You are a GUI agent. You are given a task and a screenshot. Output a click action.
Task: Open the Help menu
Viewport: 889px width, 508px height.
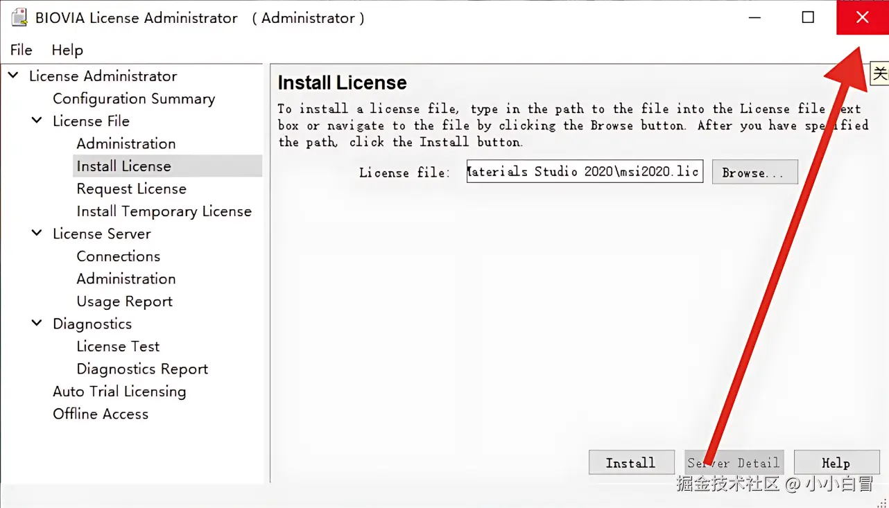coord(67,50)
